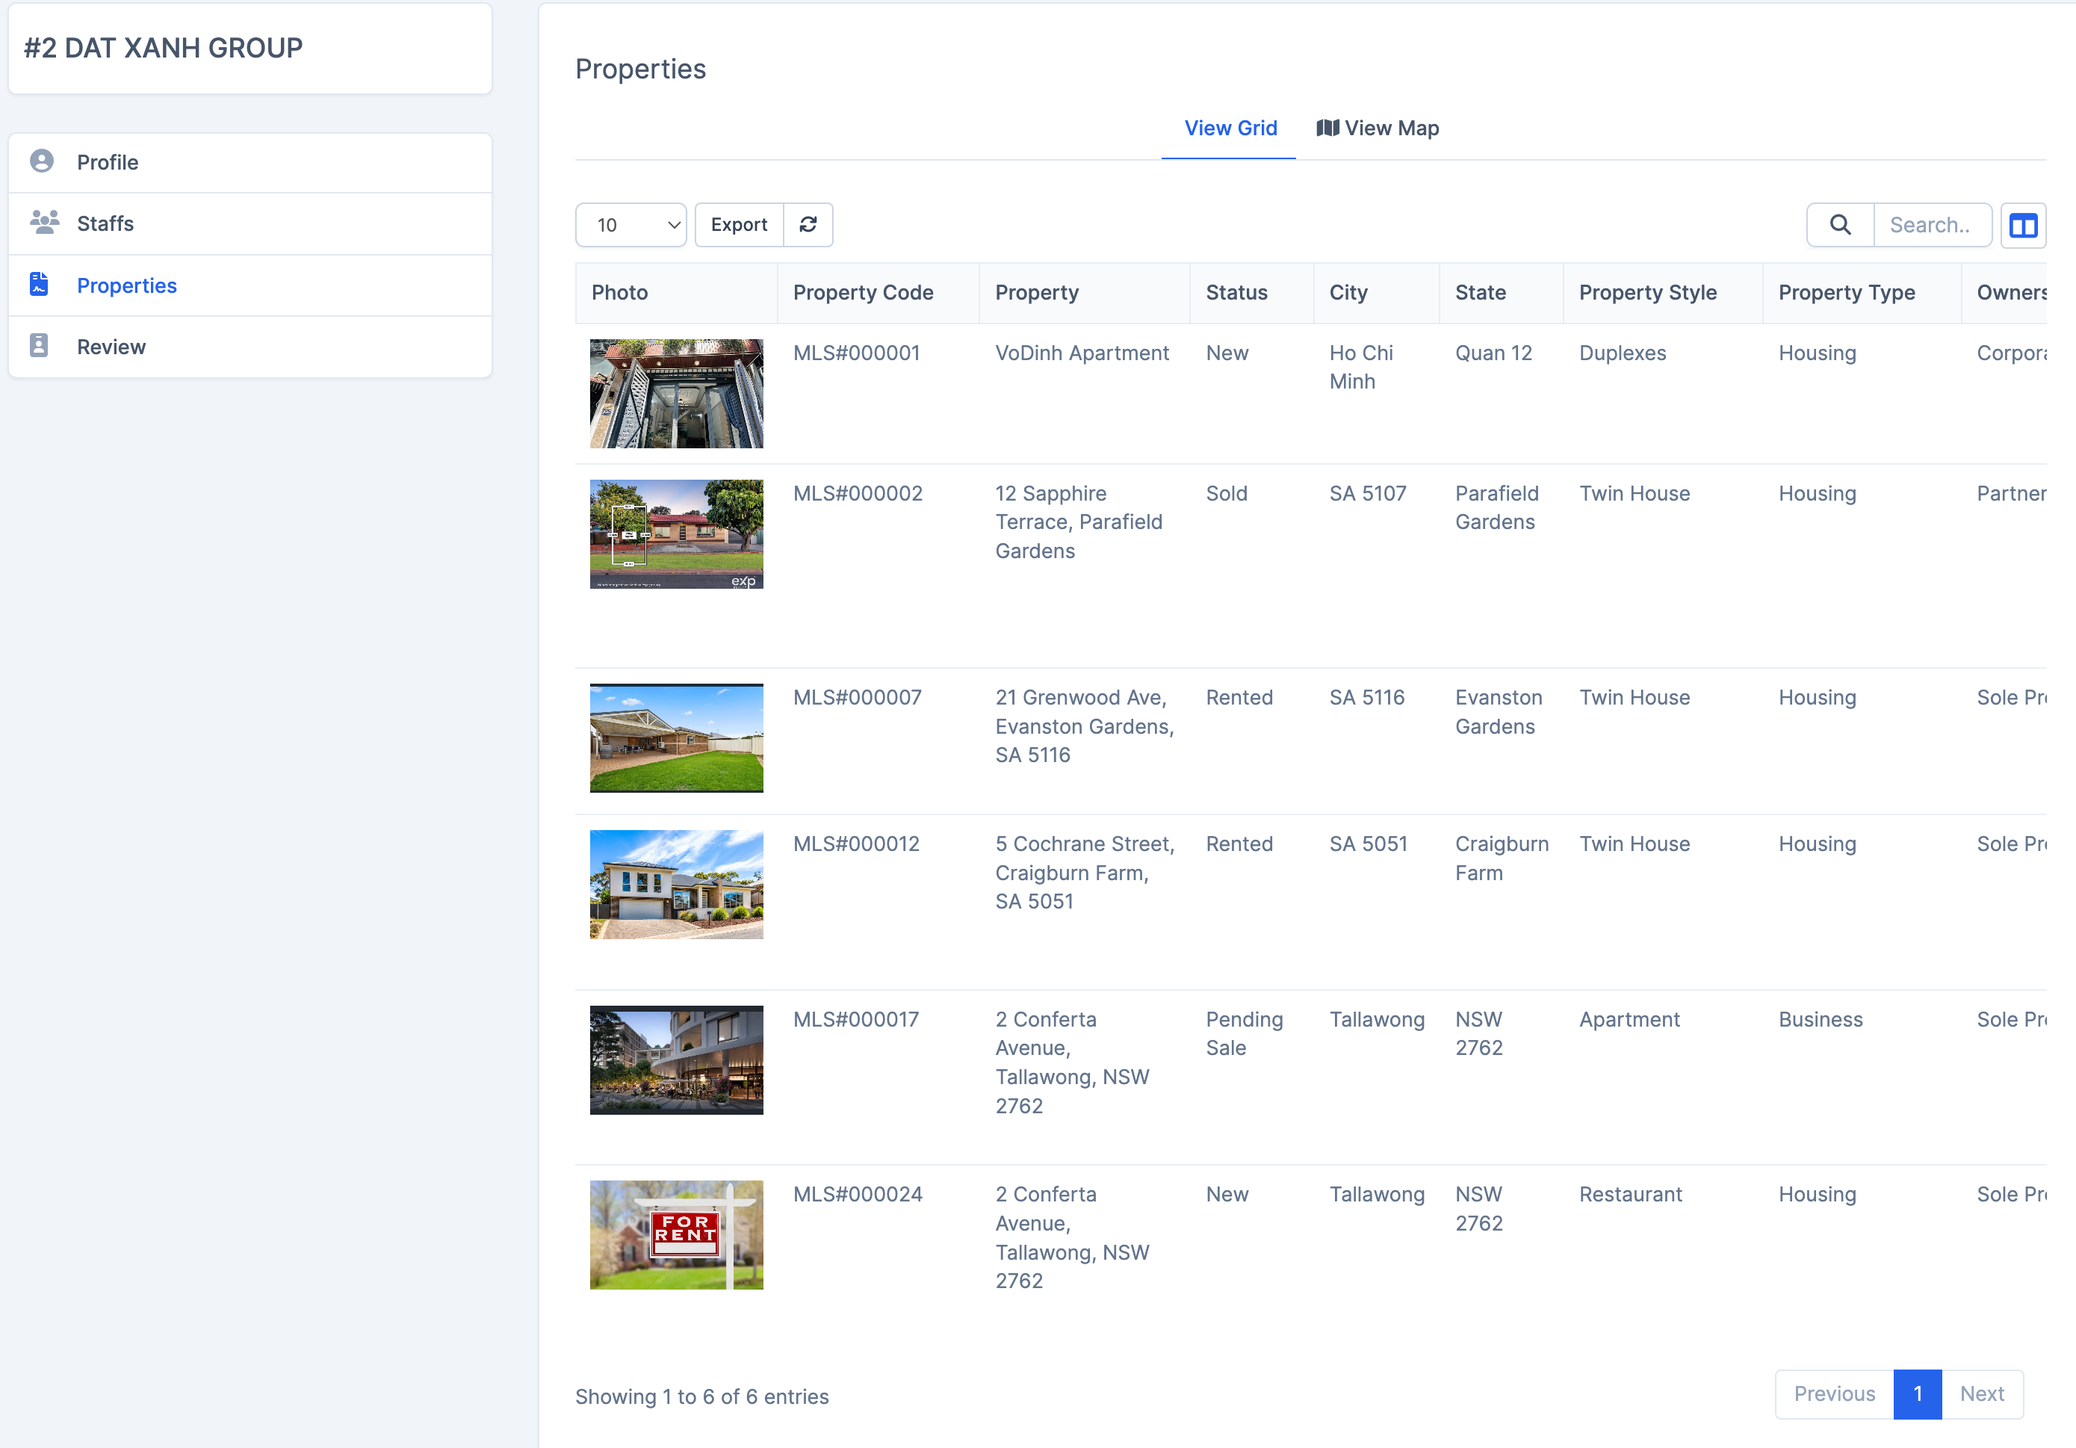2076x1448 pixels.
Task: Select page 1 in pagination
Action: tap(1917, 1393)
